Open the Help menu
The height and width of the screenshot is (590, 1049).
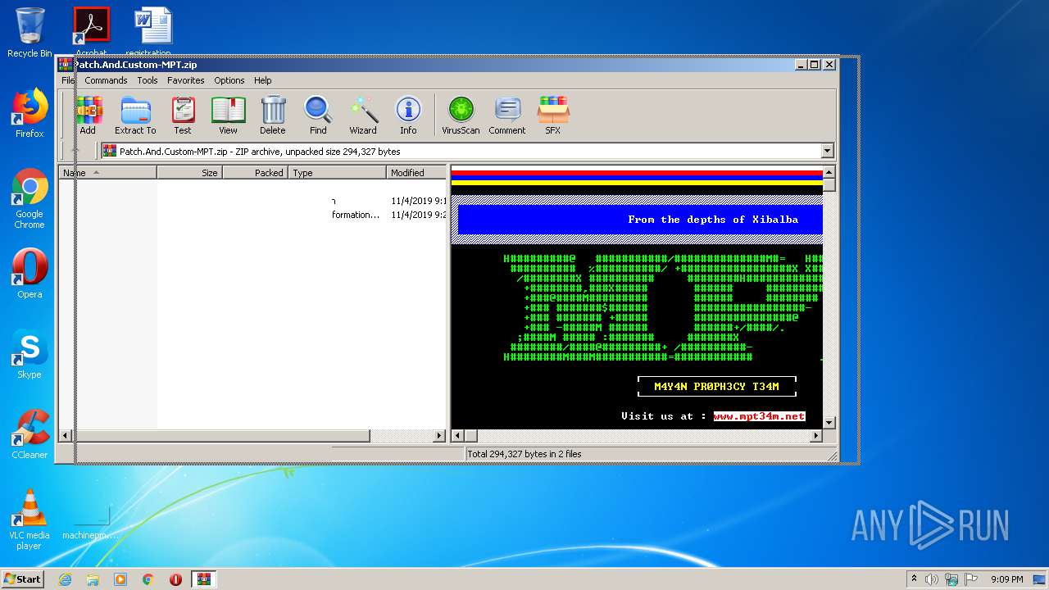(x=262, y=80)
